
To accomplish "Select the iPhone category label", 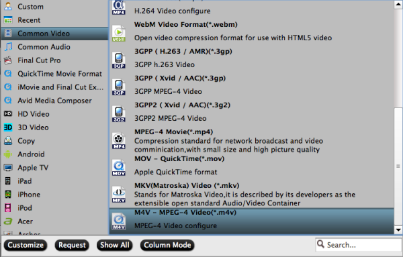I will pos(29,195).
